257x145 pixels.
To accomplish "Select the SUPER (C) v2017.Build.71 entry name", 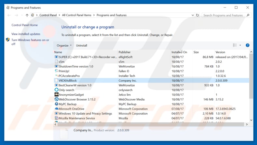I will click(88, 57).
